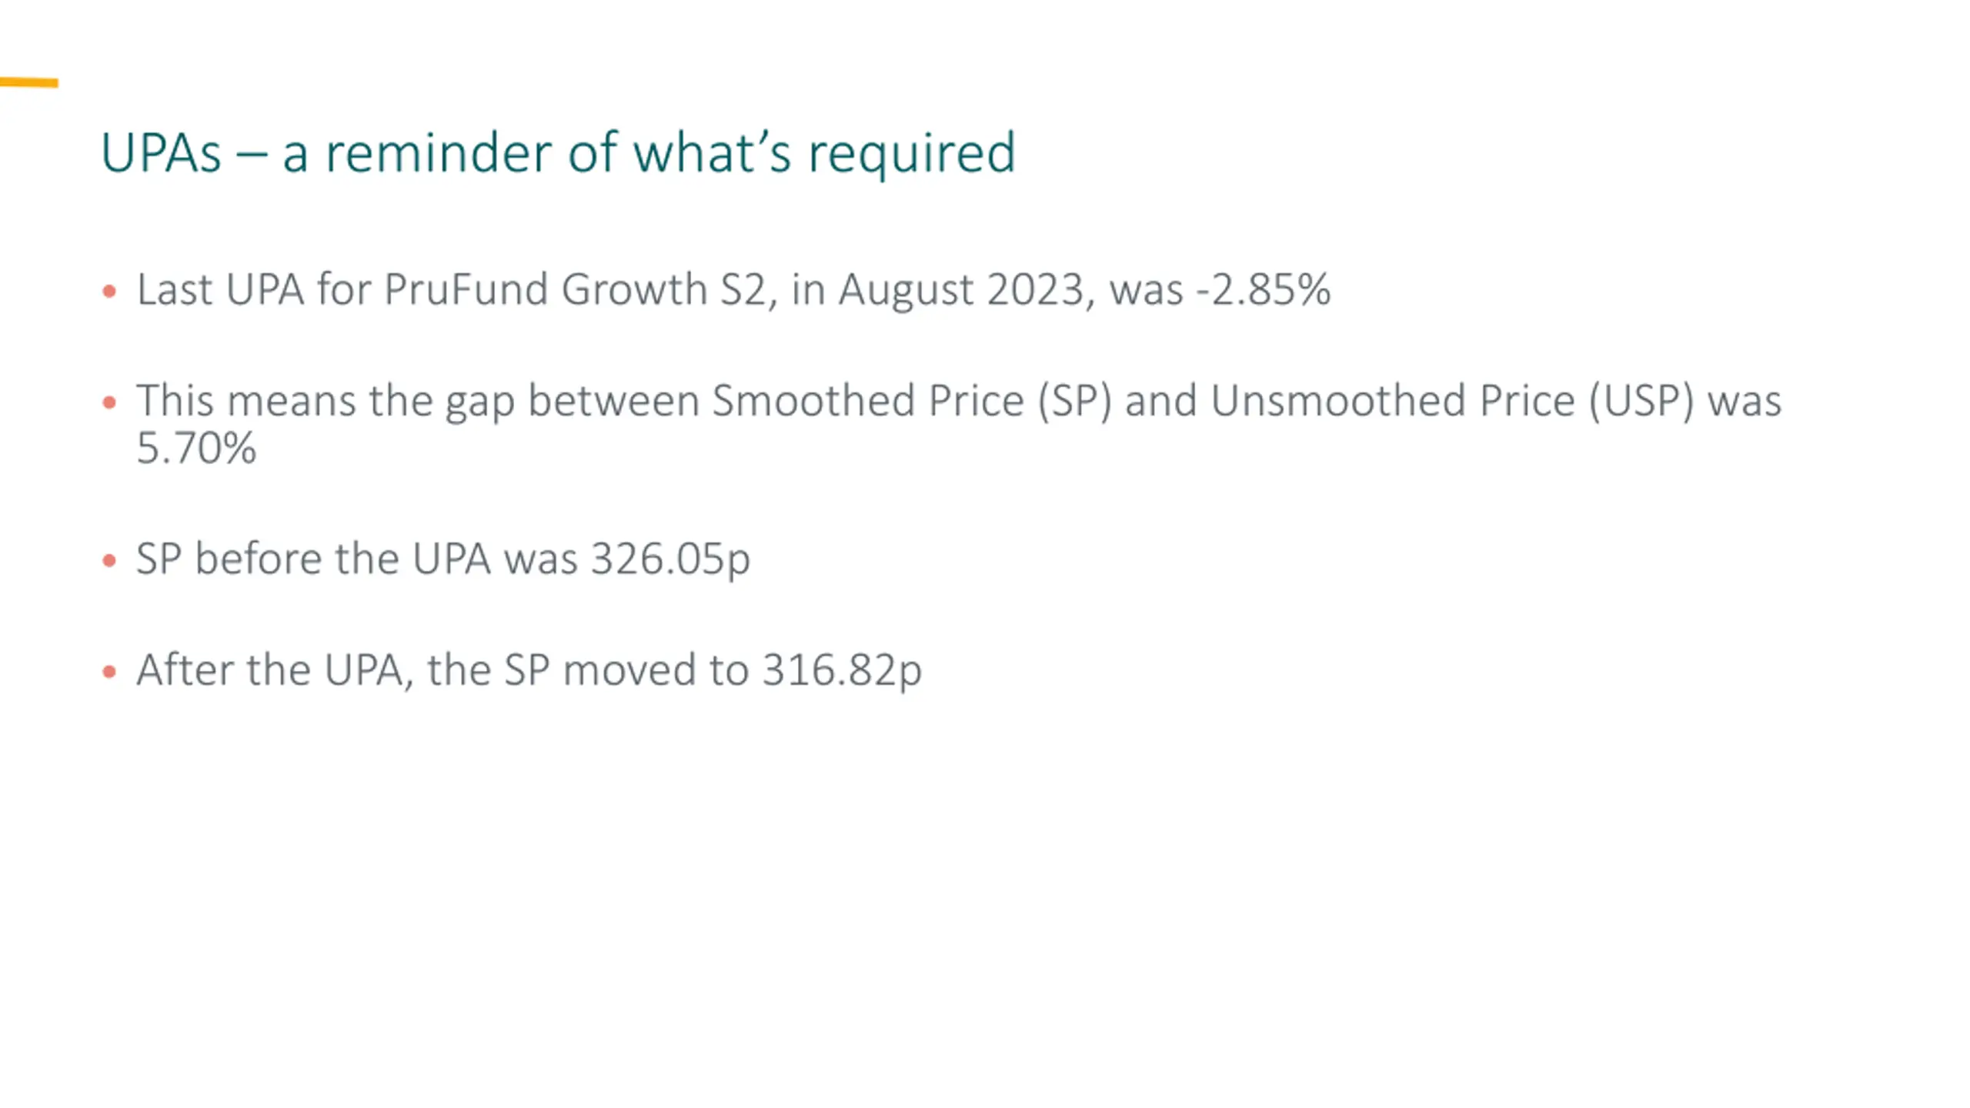Click the words "This means the gap"
The image size is (1970, 1108).
tap(325, 401)
